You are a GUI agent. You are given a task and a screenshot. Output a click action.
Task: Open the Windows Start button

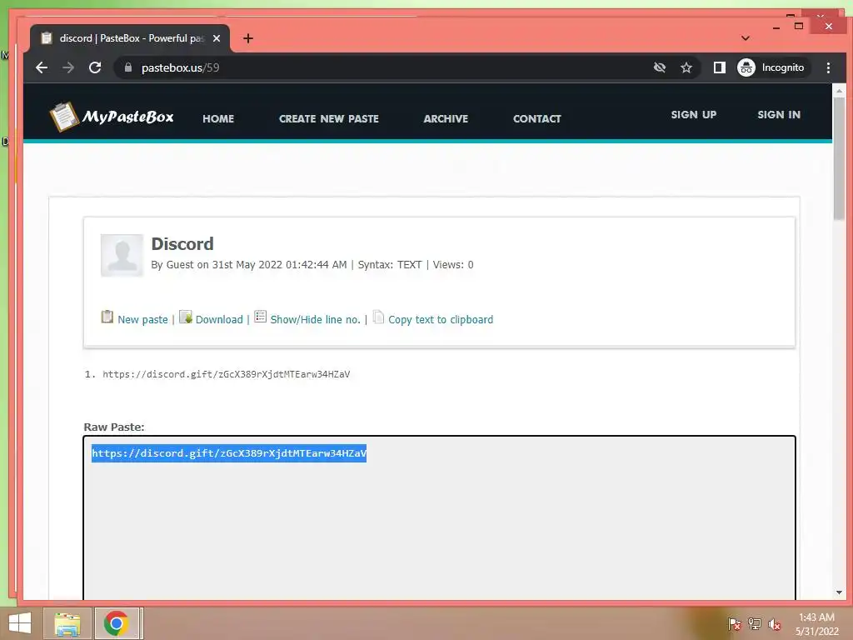(x=20, y=623)
